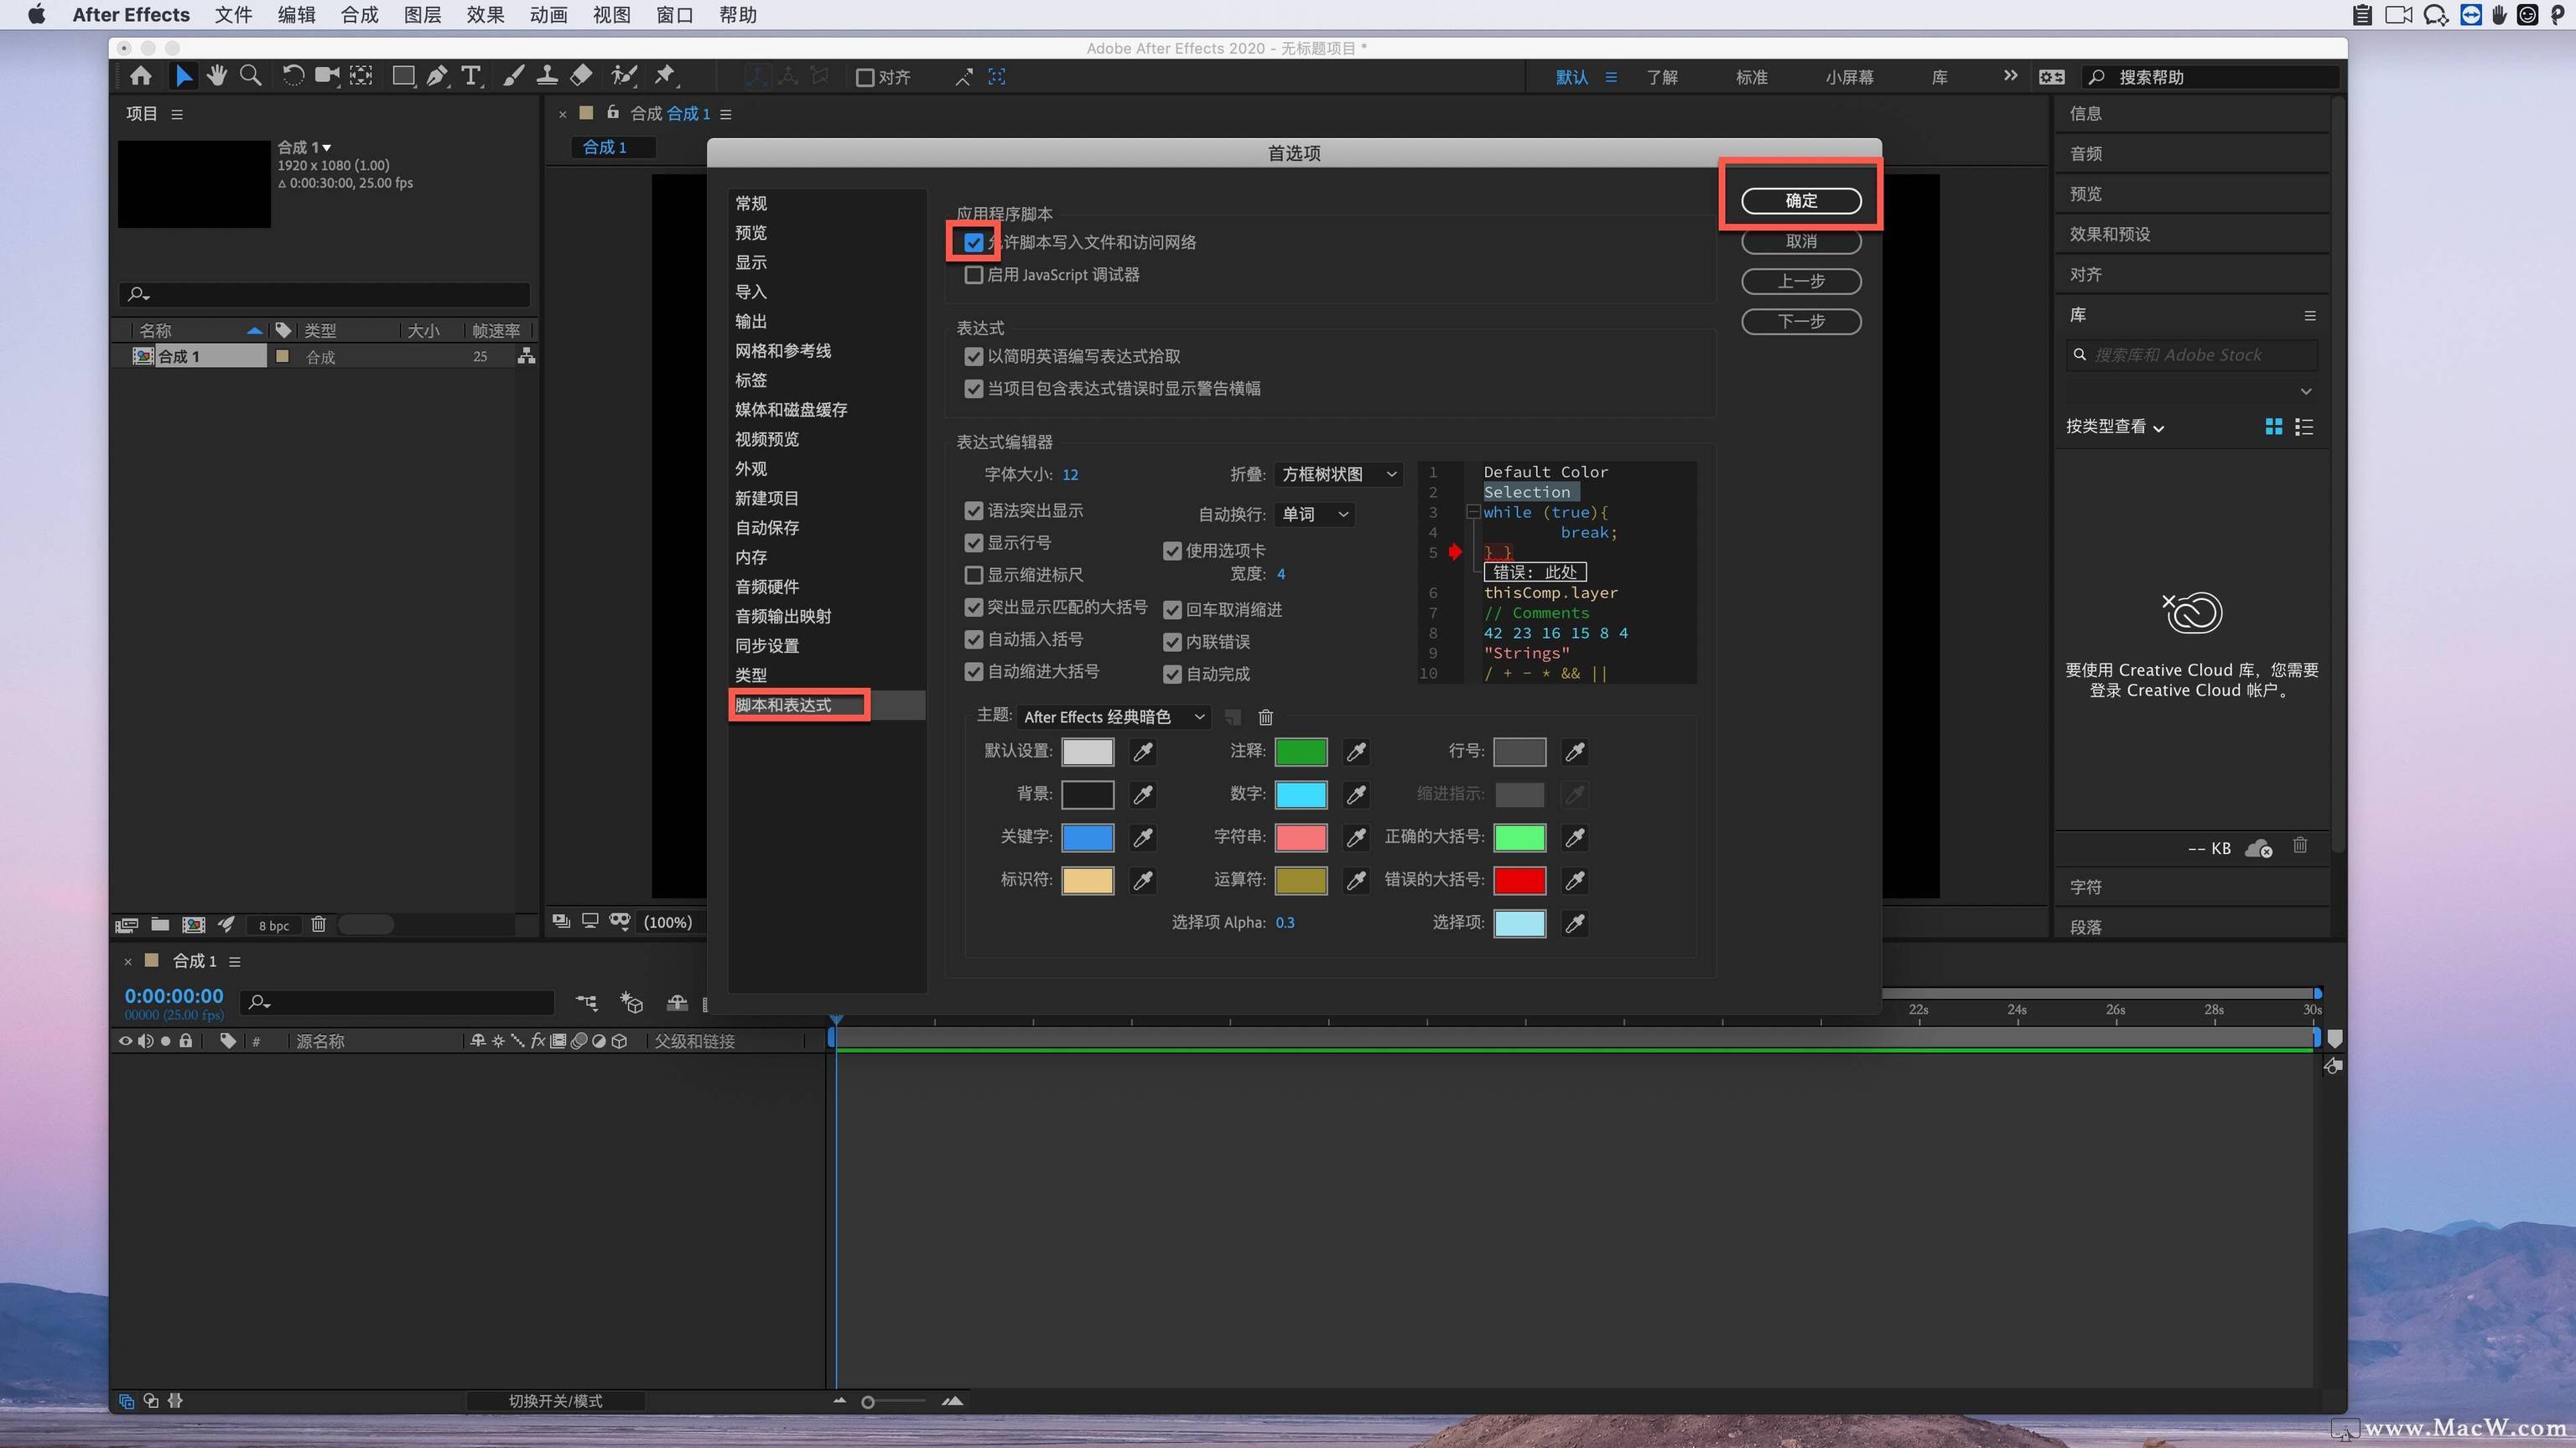2576x1448 pixels.
Task: Delete theme with trash icon beside 主题
Action: point(1265,716)
